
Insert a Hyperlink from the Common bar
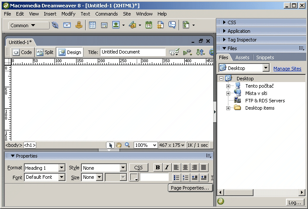pyautogui.click(x=55, y=25)
